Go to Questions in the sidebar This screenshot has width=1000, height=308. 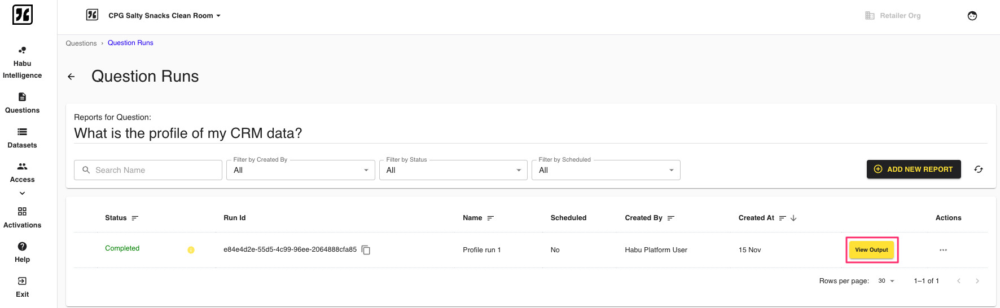22,103
